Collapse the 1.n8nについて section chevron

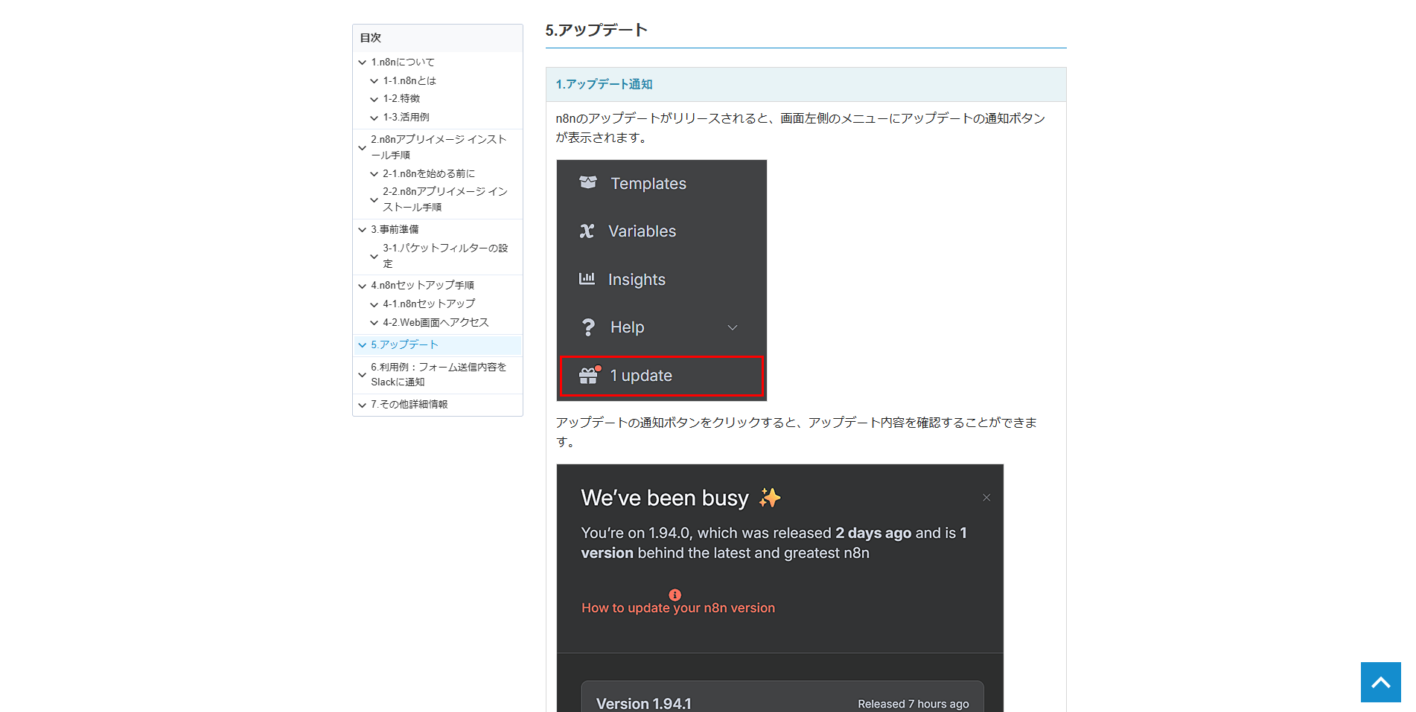363,62
